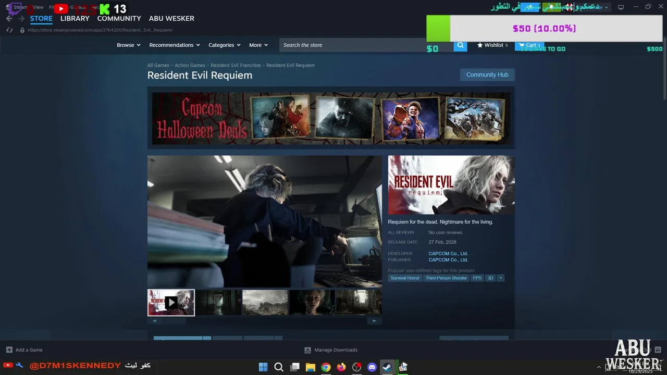Click the store page URL text

point(100,30)
